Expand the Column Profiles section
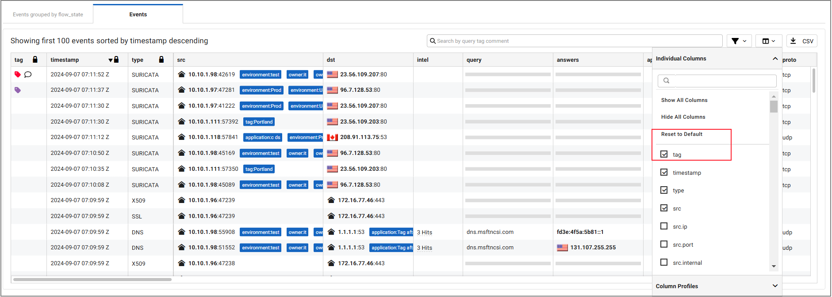This screenshot has width=832, height=297. [775, 286]
